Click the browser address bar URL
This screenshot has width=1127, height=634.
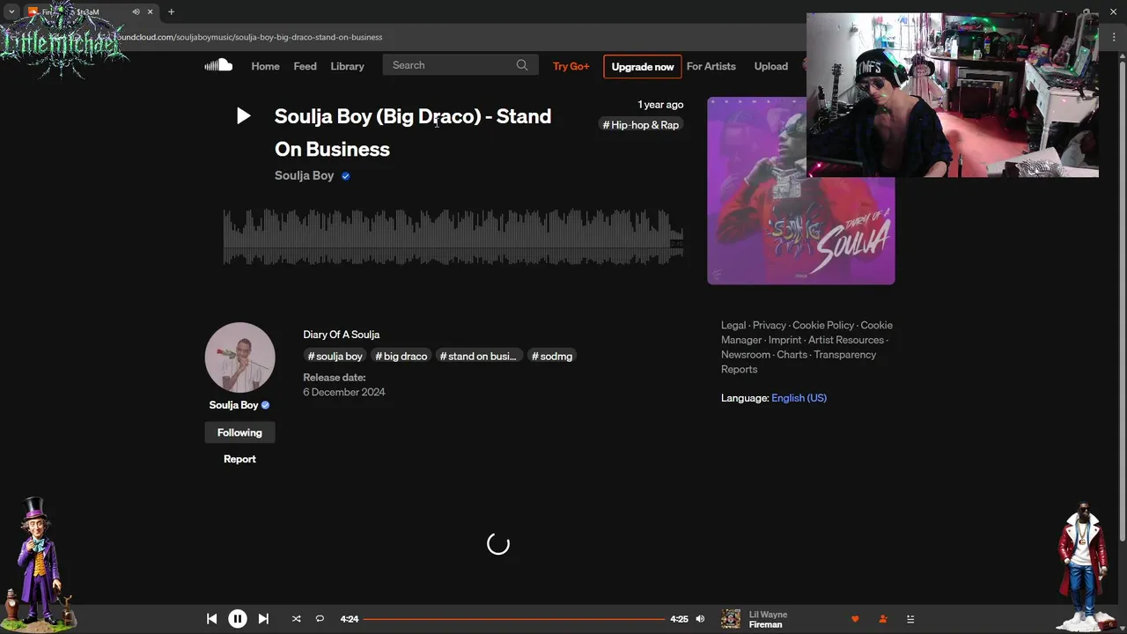pyautogui.click(x=251, y=37)
